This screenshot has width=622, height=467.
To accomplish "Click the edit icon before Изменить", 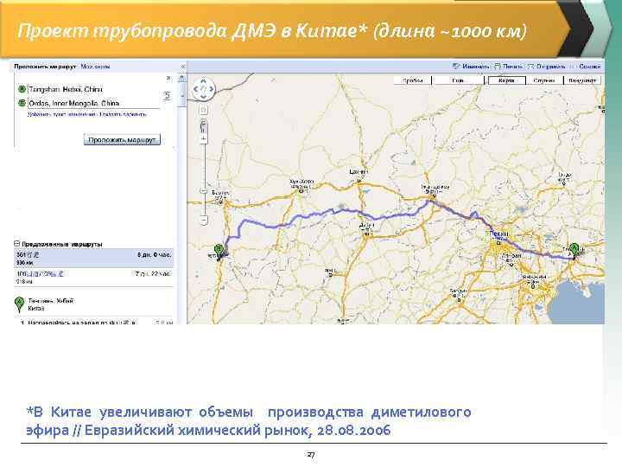I will (x=456, y=67).
